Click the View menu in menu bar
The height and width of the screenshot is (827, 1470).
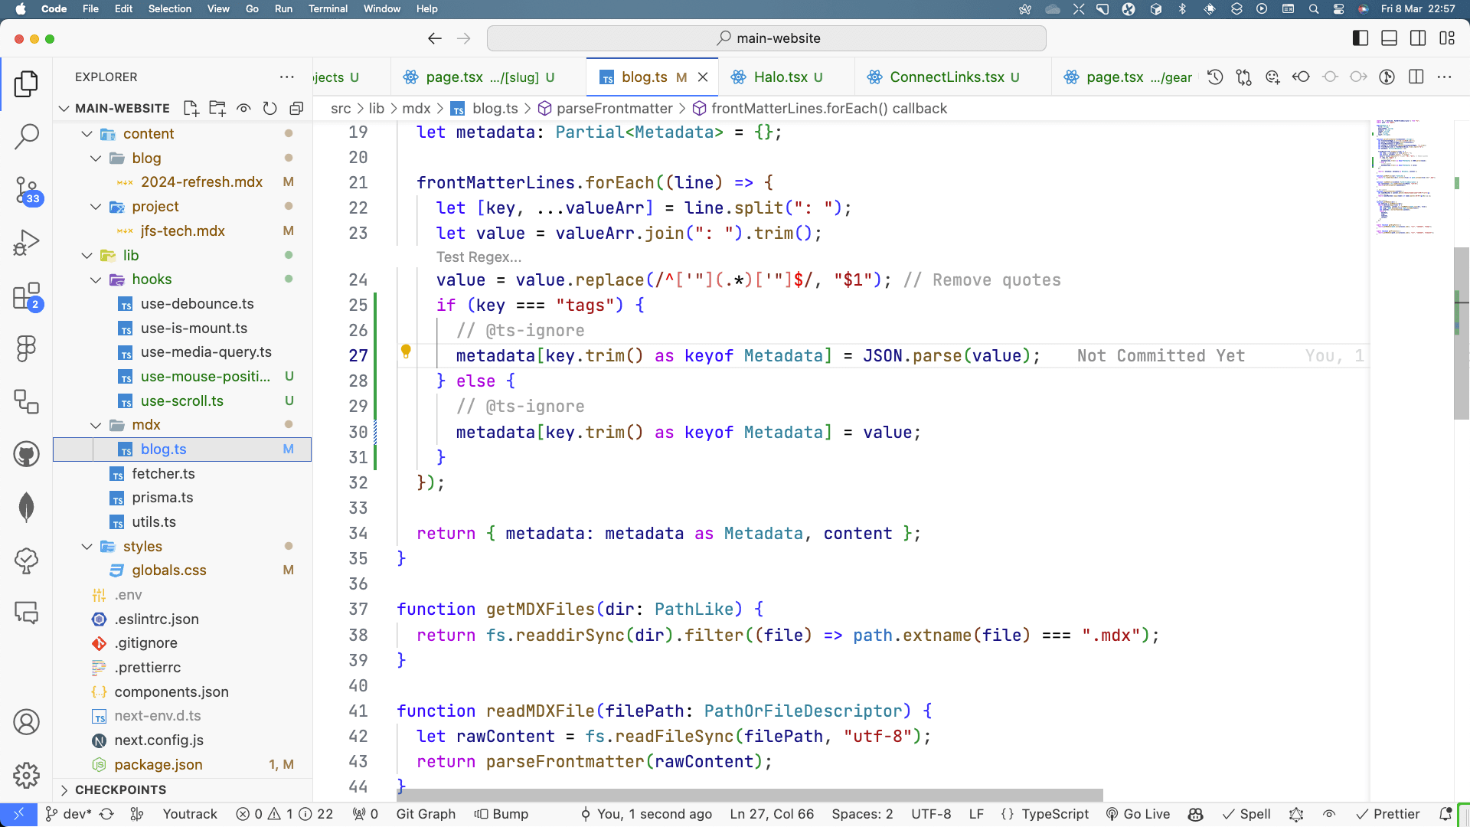click(217, 9)
